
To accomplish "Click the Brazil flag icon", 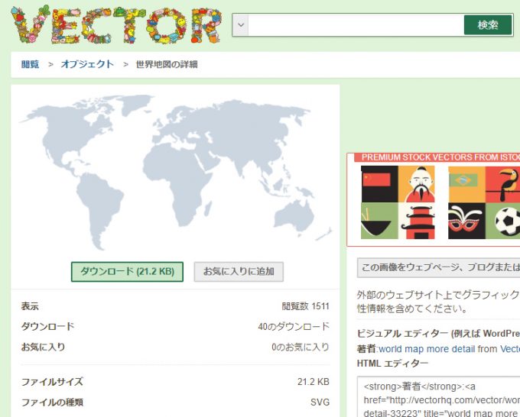I will pos(466,184).
